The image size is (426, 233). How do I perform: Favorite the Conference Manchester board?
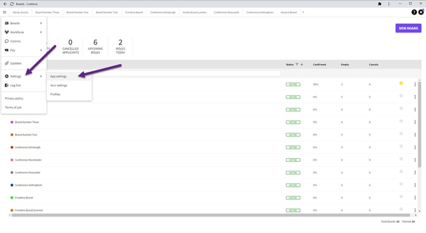[x=401, y=159]
